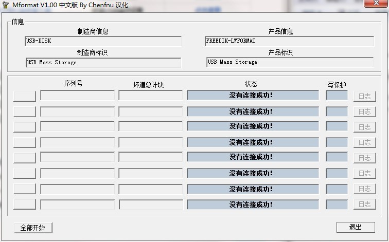
Task: Click the 写保护 indicator in the seventh row
Action: pyautogui.click(x=337, y=189)
